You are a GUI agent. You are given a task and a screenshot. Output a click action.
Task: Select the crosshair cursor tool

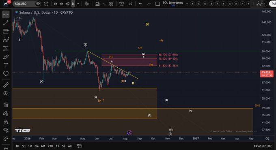click(x=6, y=15)
